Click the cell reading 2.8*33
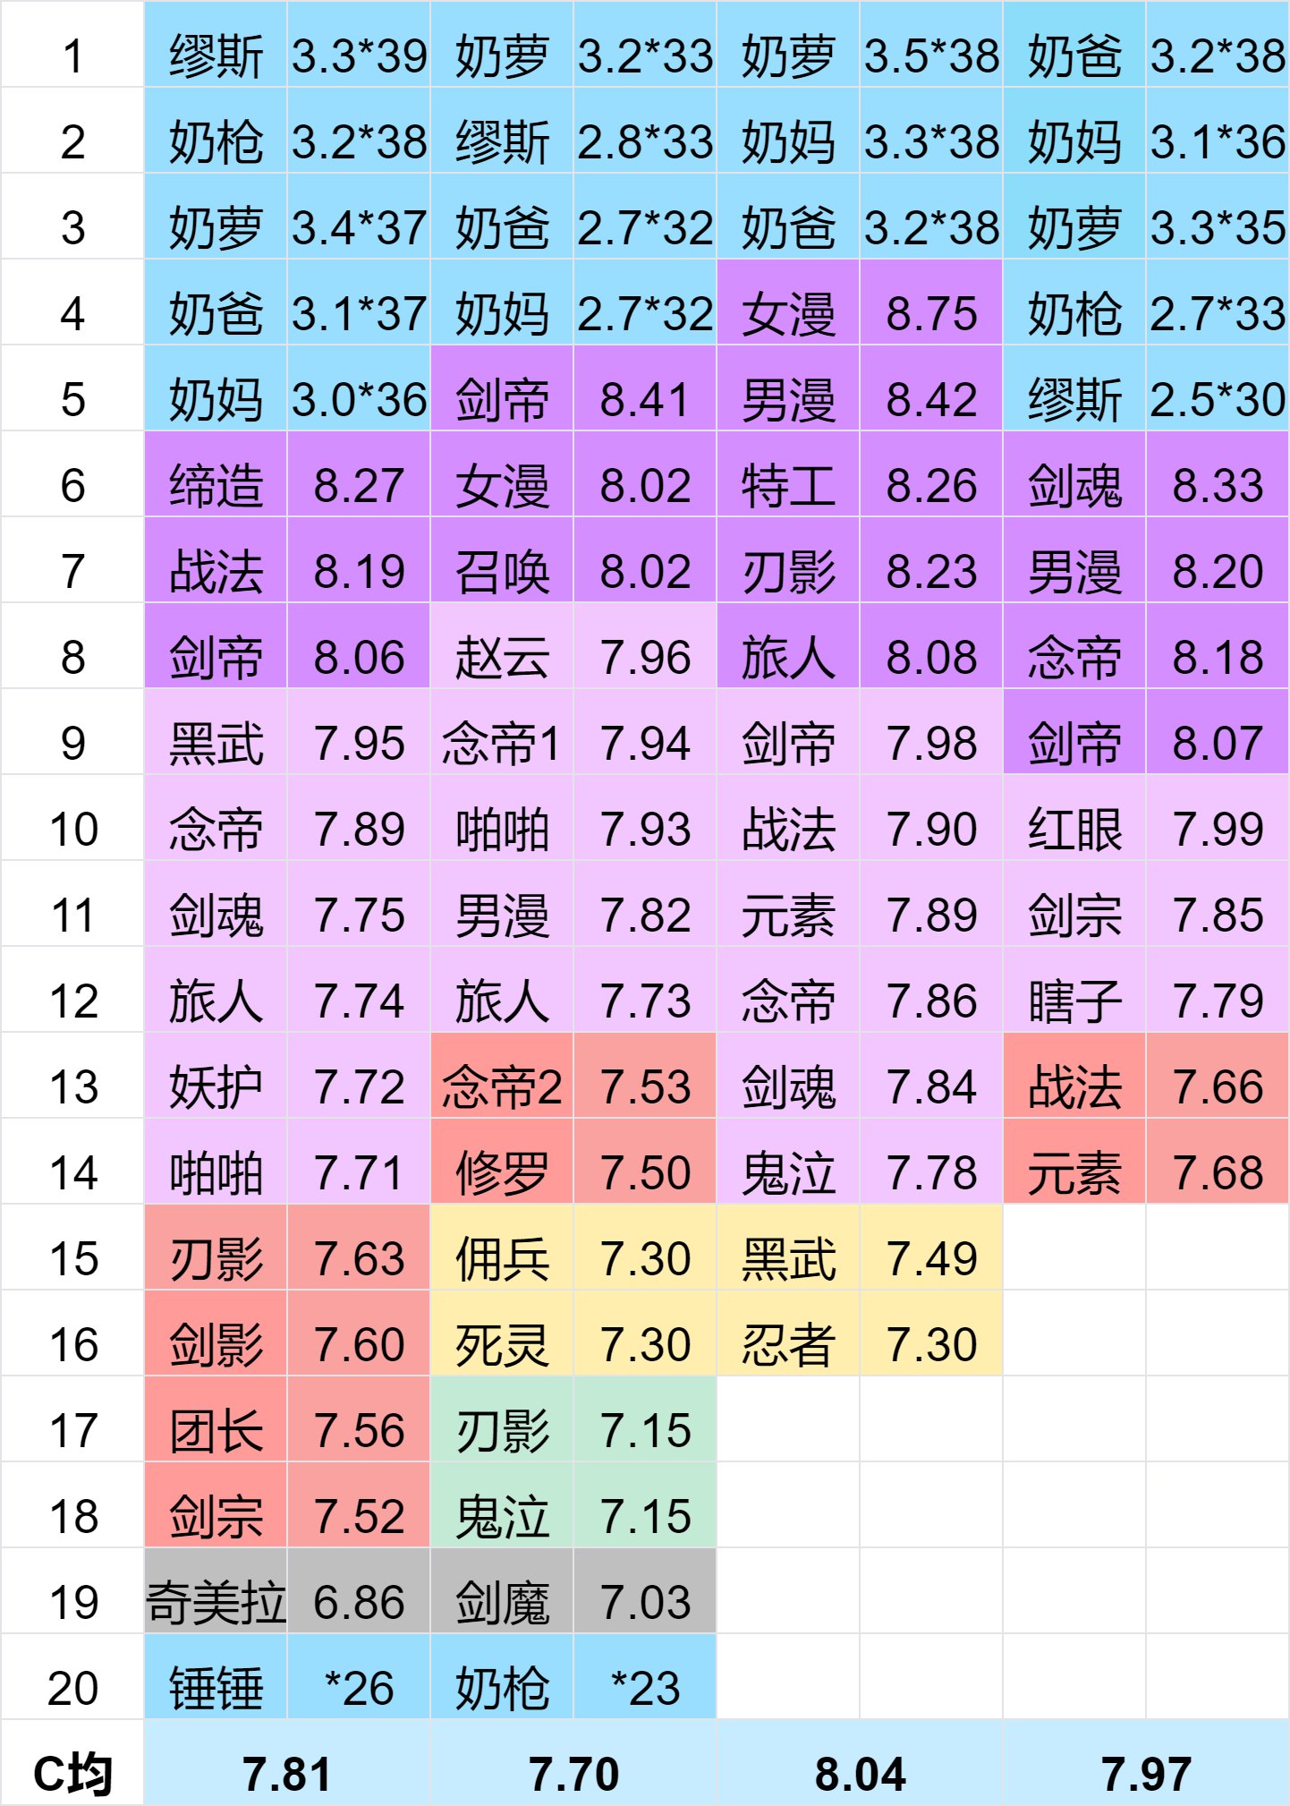Viewport: 1290px width, 1806px height. (x=645, y=131)
